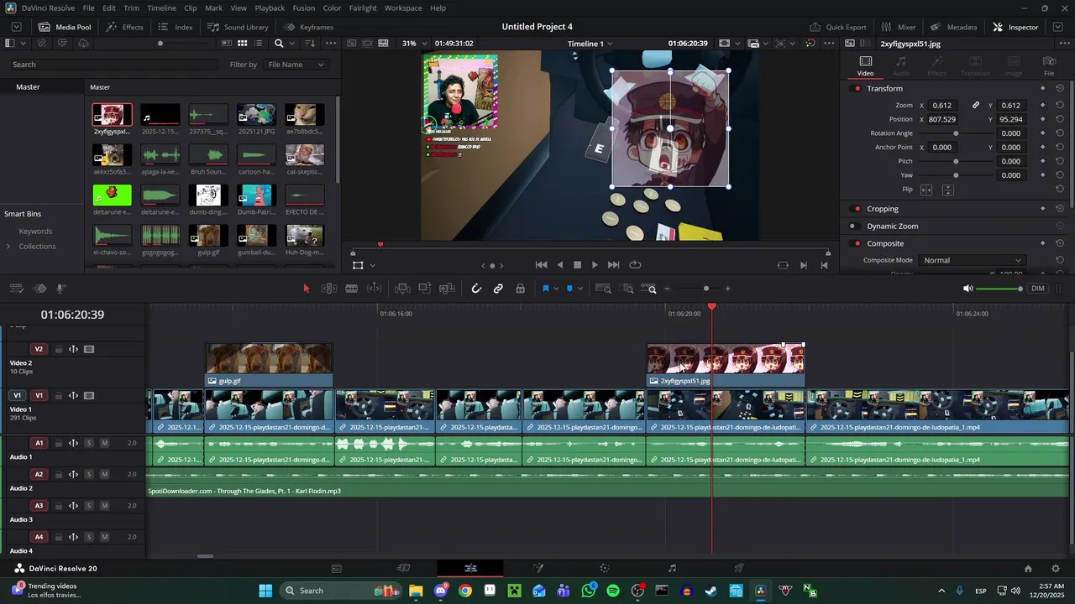Open the Sound Library panel

[238, 27]
